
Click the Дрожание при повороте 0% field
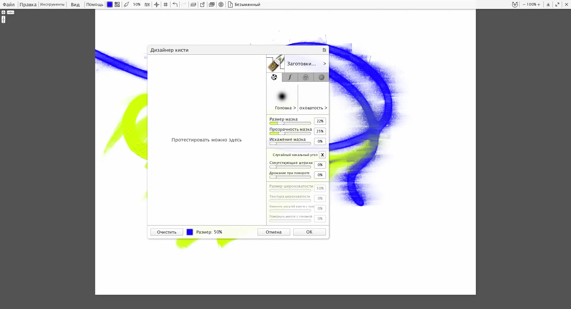tap(320, 175)
